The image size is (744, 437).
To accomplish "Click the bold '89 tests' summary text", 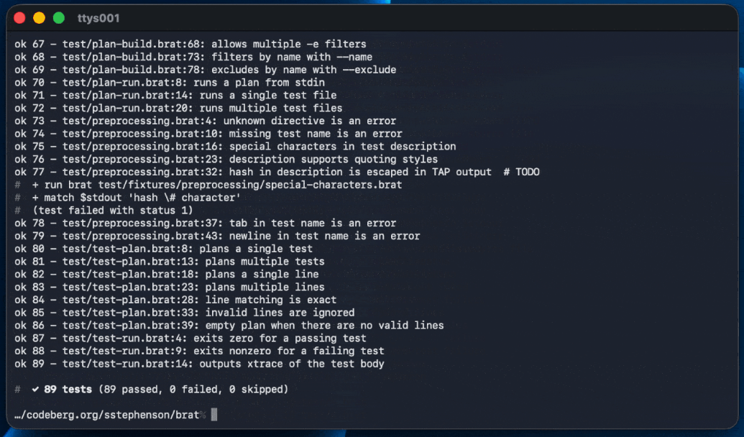I will pyautogui.click(x=68, y=390).
